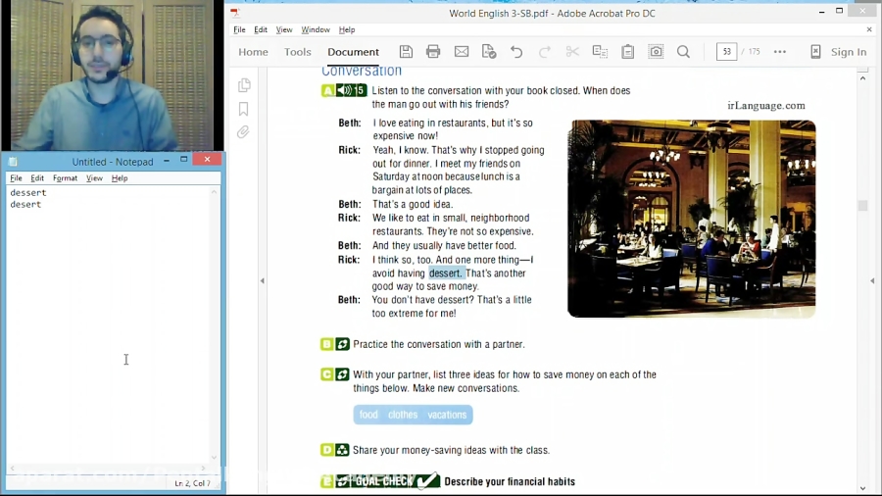Viewport: 882px width, 496px height.
Task: Expand the right tools pane arrow
Action: point(872,281)
